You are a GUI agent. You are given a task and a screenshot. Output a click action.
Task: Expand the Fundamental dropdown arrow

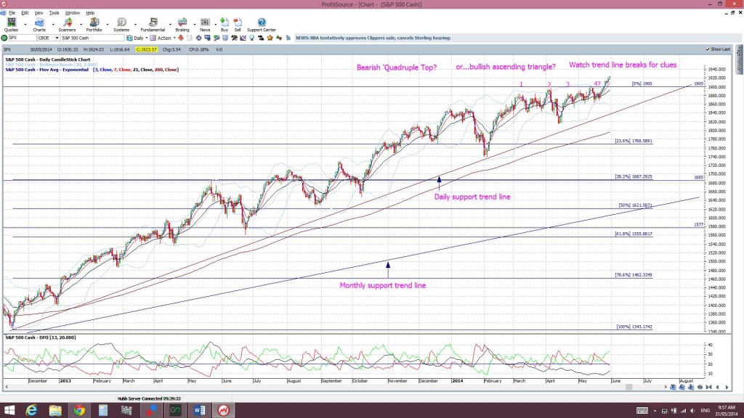click(169, 25)
